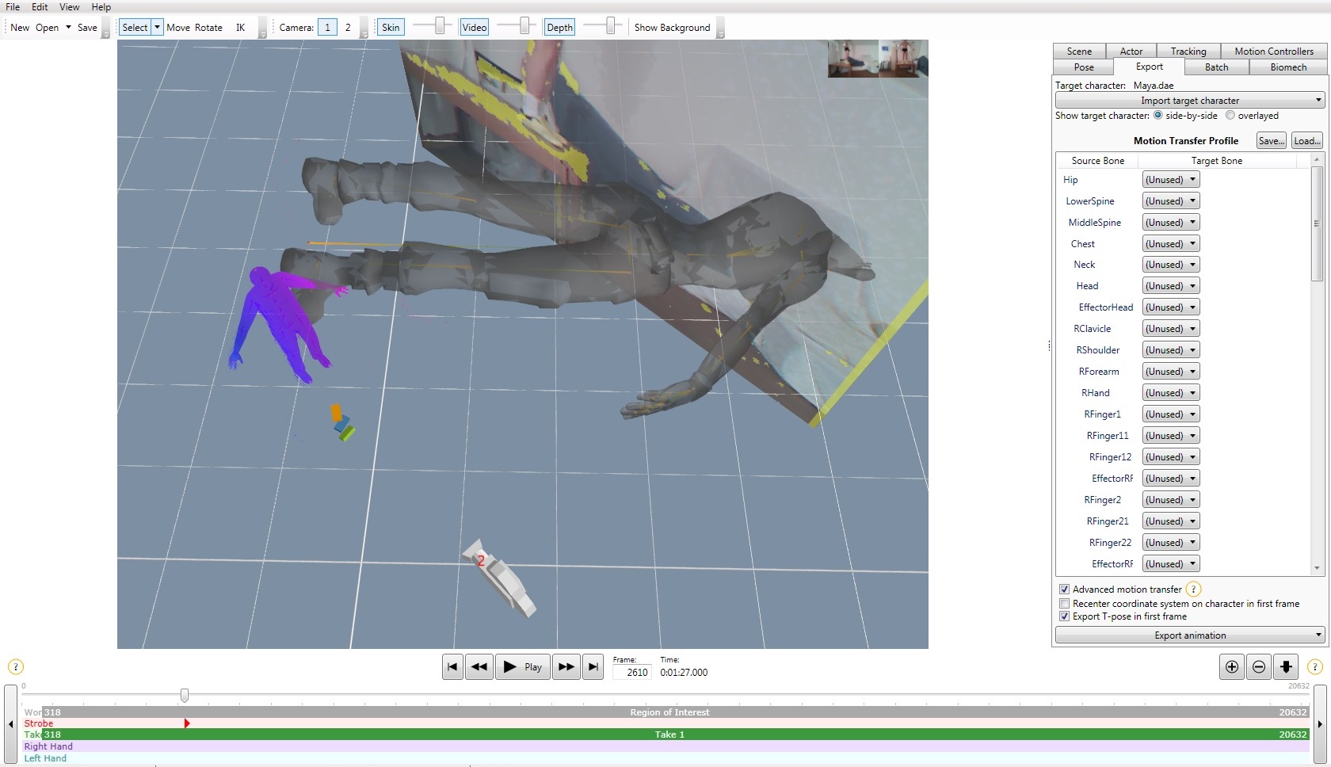Enable Recenter coordinate system checkbox
The height and width of the screenshot is (767, 1331).
pos(1065,603)
